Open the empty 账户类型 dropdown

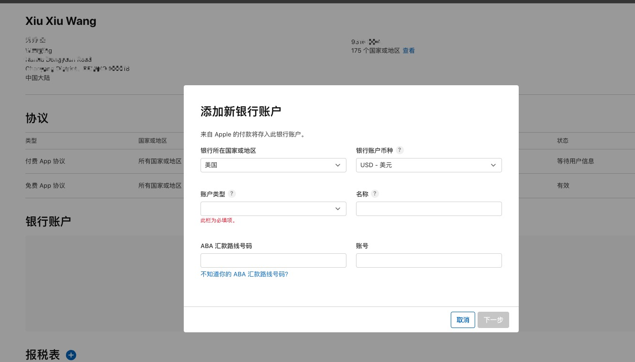[x=273, y=209]
